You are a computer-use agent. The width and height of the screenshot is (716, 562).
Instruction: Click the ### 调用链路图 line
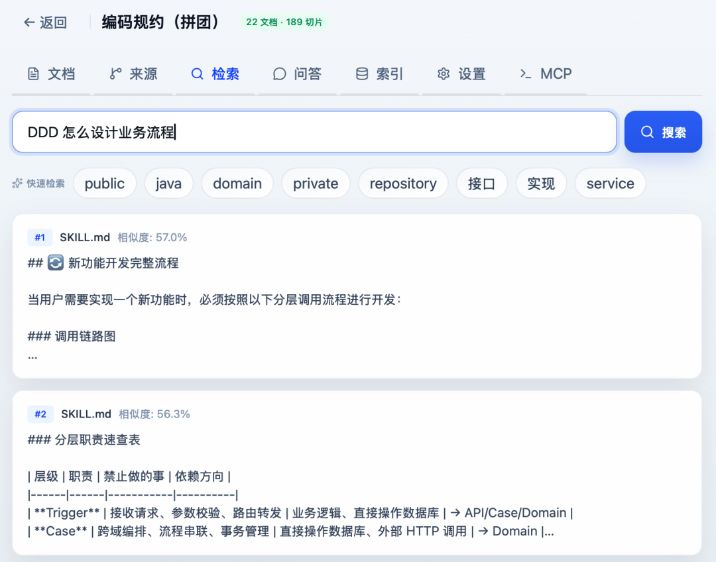(x=72, y=337)
